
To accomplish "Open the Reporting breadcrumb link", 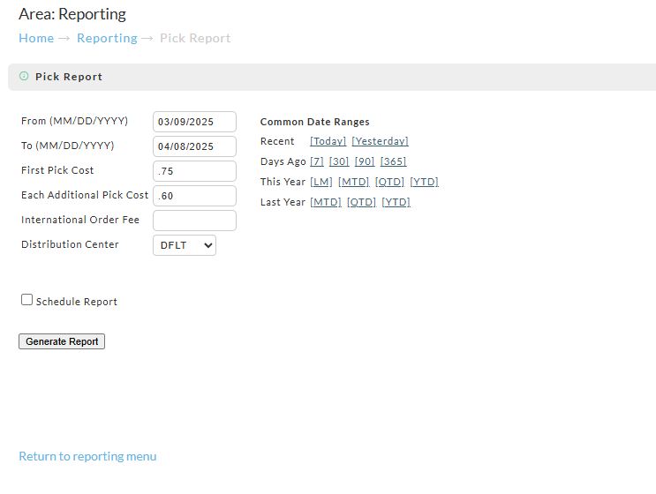I will pyautogui.click(x=107, y=38).
